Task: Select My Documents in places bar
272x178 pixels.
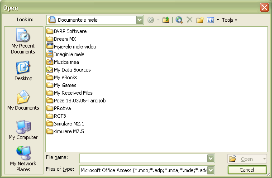Action: (x=23, y=101)
